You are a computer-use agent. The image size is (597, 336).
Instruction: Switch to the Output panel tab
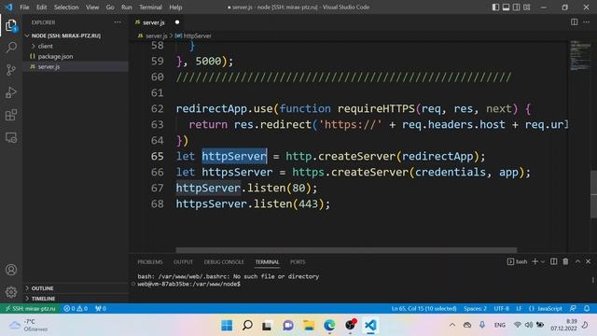(x=183, y=262)
